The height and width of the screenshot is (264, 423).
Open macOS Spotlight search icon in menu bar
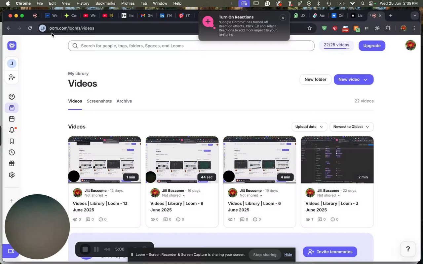tap(363, 3)
